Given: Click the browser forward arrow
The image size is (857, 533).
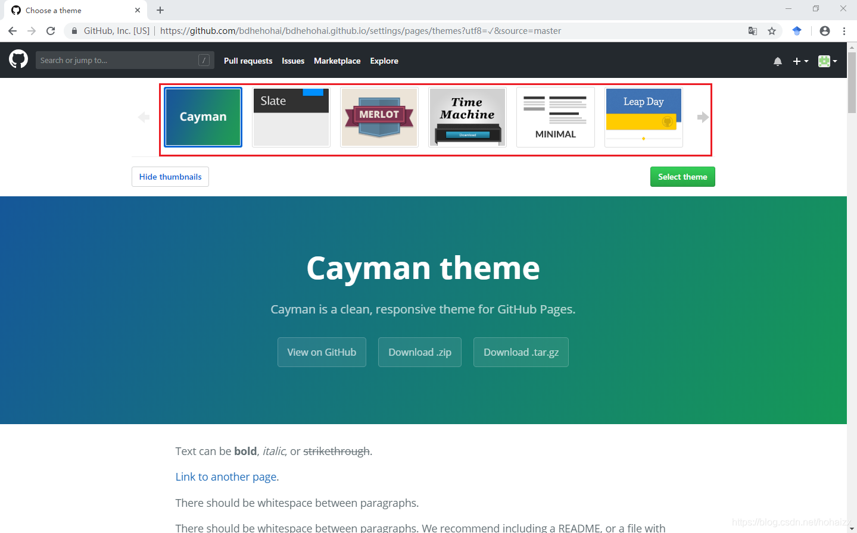Looking at the screenshot, I should (x=32, y=31).
